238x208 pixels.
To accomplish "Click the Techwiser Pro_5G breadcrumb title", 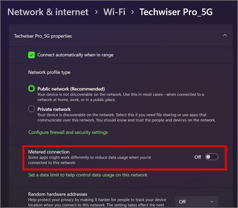I will pyautogui.click(x=176, y=12).
